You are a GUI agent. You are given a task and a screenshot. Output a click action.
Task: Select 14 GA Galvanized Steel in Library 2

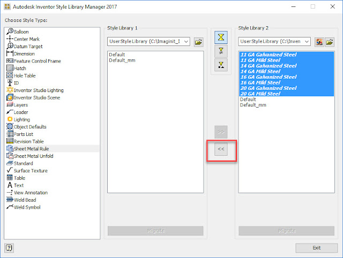pos(286,66)
